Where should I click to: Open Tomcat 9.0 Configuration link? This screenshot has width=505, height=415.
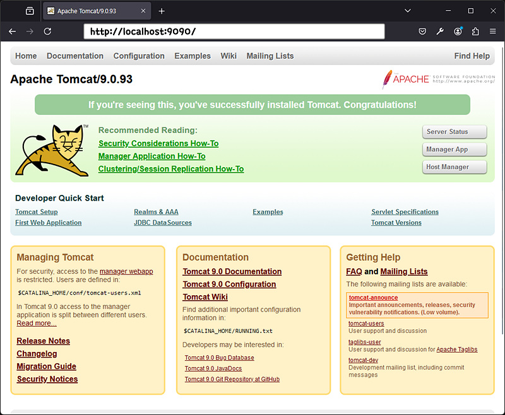(x=229, y=284)
